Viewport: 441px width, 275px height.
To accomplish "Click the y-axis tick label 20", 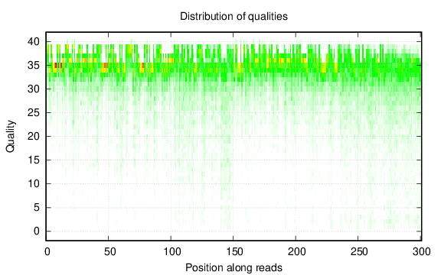I will (34, 137).
